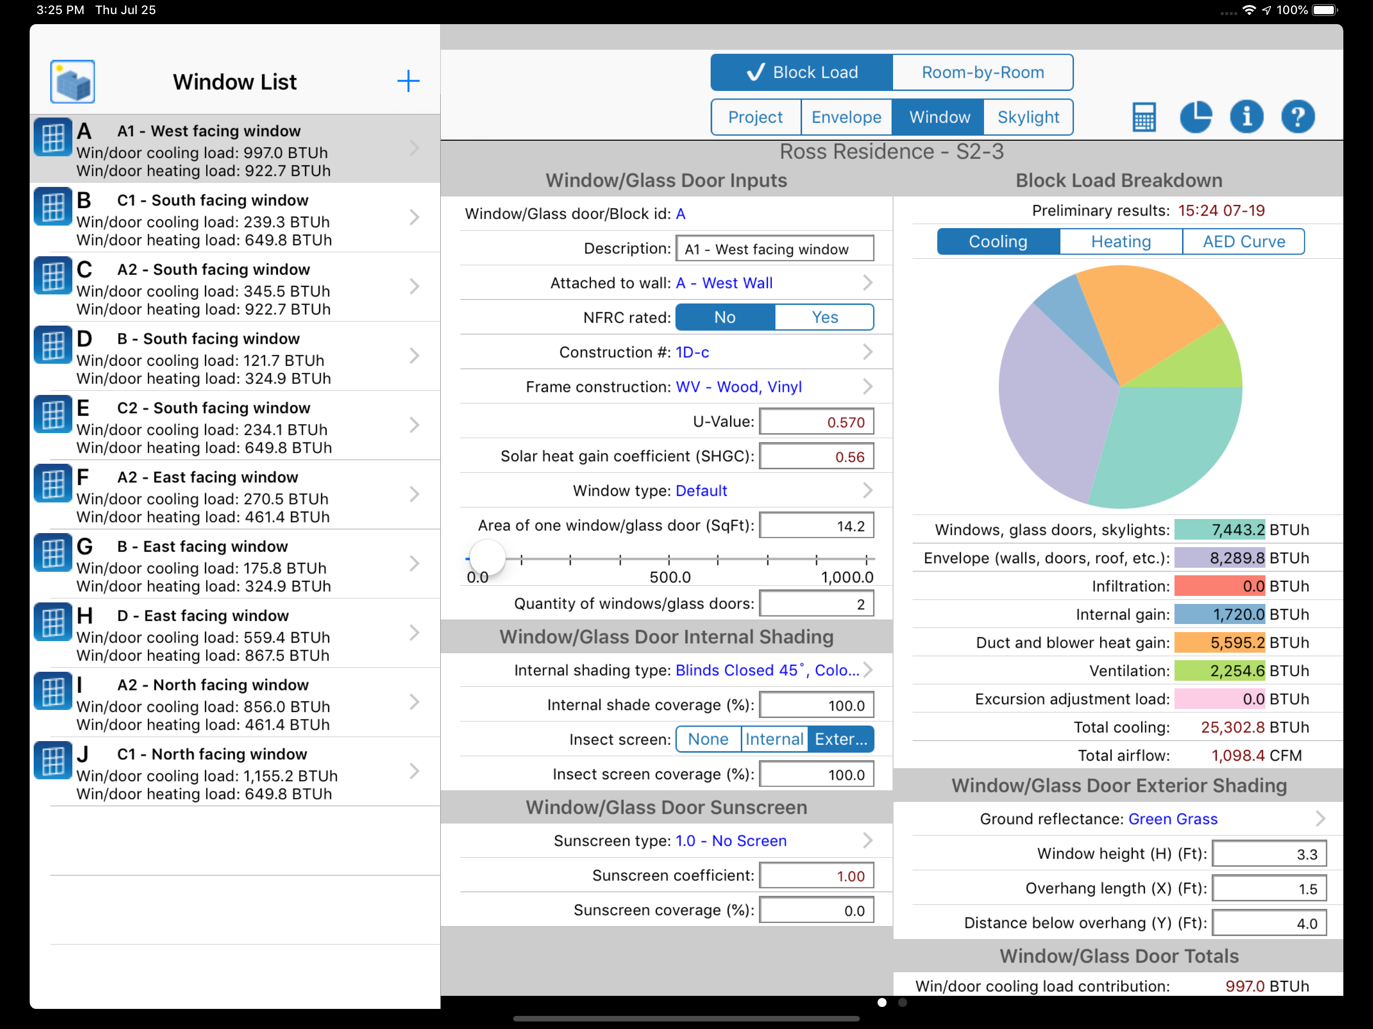
Task: Open Construction # 1D-c selection
Action: click(692, 352)
